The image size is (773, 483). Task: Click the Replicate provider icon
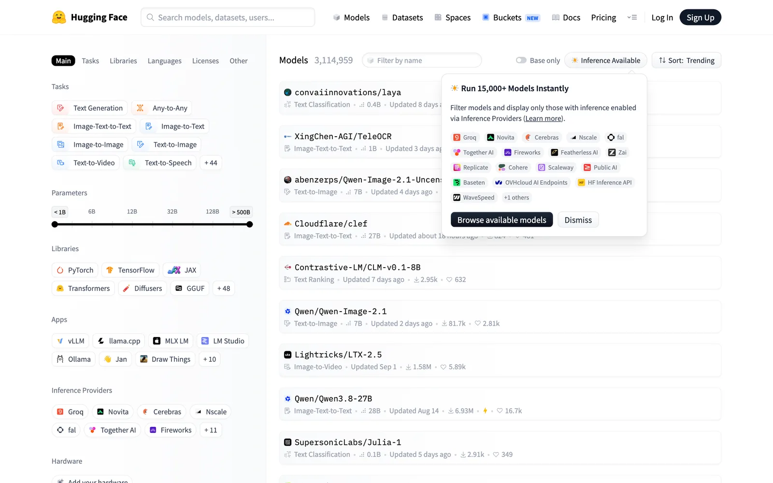tap(457, 168)
